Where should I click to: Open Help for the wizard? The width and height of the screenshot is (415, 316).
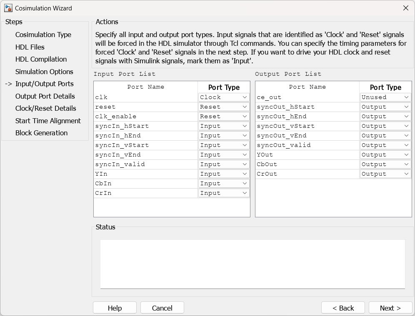115,308
